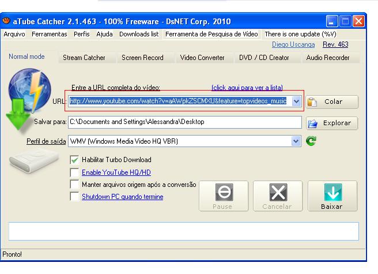The height and width of the screenshot is (274, 378).
Task: Click the Explorar folder button
Action: (x=331, y=123)
